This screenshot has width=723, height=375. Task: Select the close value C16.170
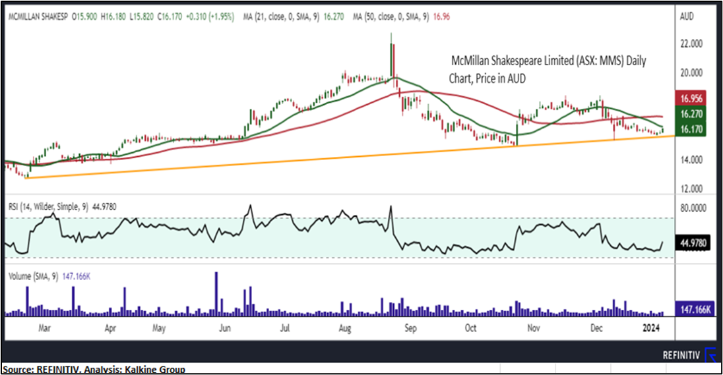click(x=170, y=17)
